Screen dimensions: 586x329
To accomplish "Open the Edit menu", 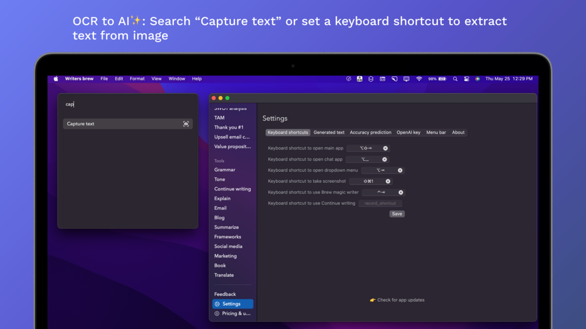I will (119, 79).
